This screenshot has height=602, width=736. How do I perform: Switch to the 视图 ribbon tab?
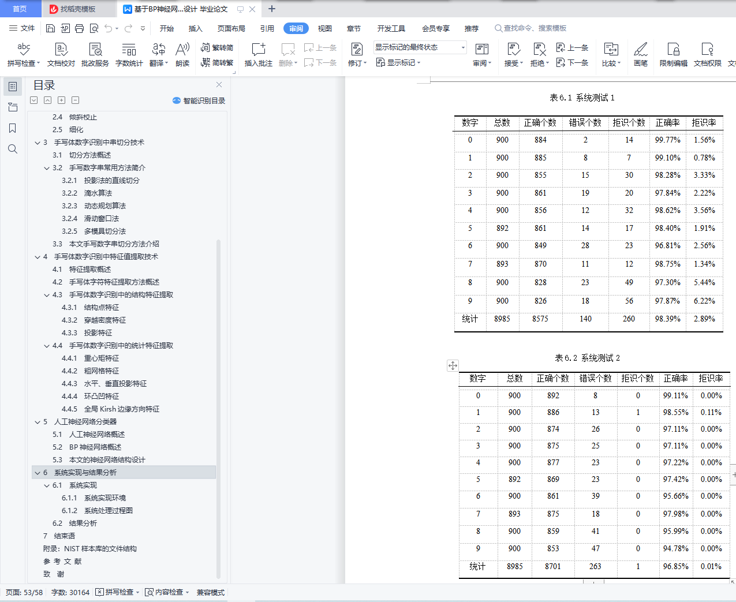(x=325, y=28)
